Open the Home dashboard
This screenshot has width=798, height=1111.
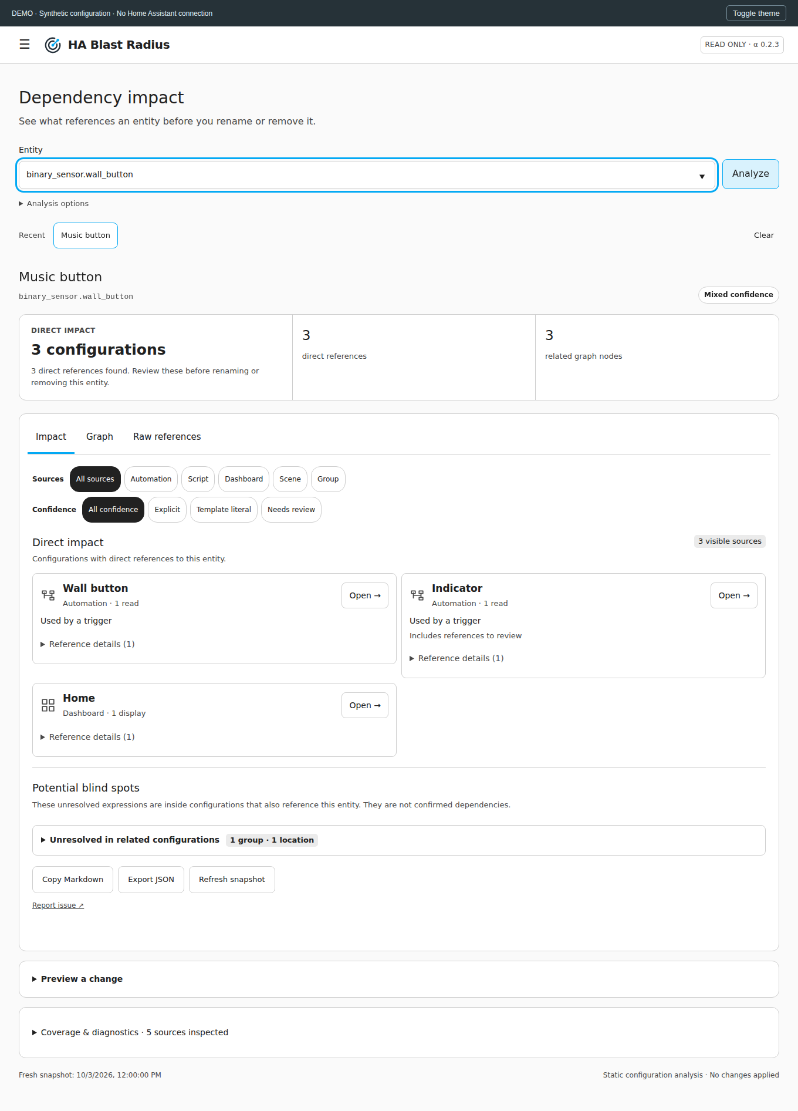tap(365, 705)
